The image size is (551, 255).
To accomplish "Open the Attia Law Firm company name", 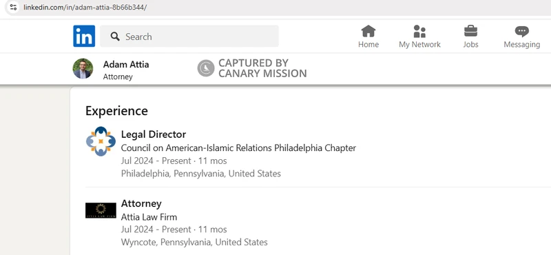I will click(149, 216).
